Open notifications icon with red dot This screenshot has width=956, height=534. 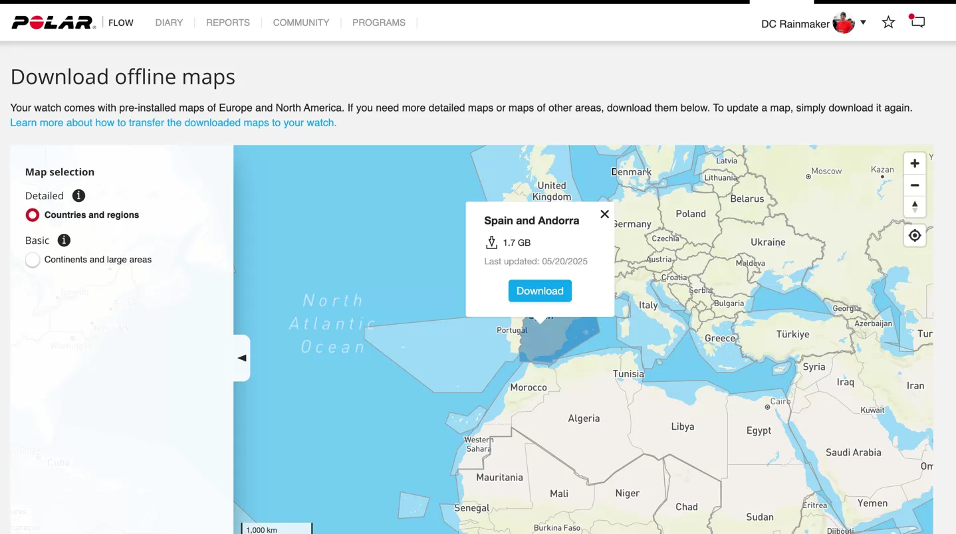coord(917,22)
